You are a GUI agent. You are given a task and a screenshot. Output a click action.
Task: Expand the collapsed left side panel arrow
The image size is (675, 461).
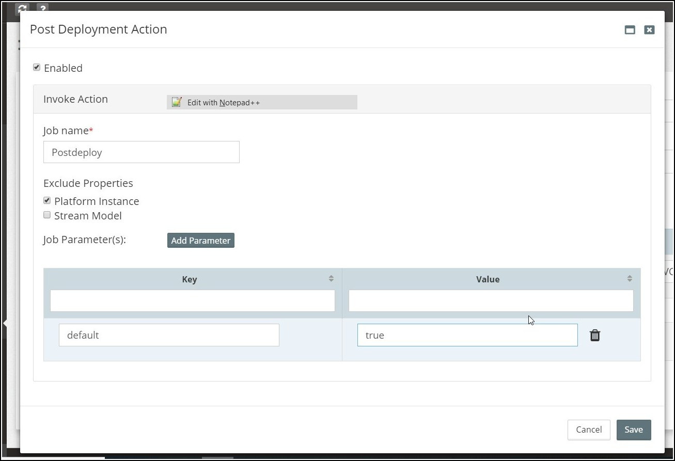coord(5,324)
